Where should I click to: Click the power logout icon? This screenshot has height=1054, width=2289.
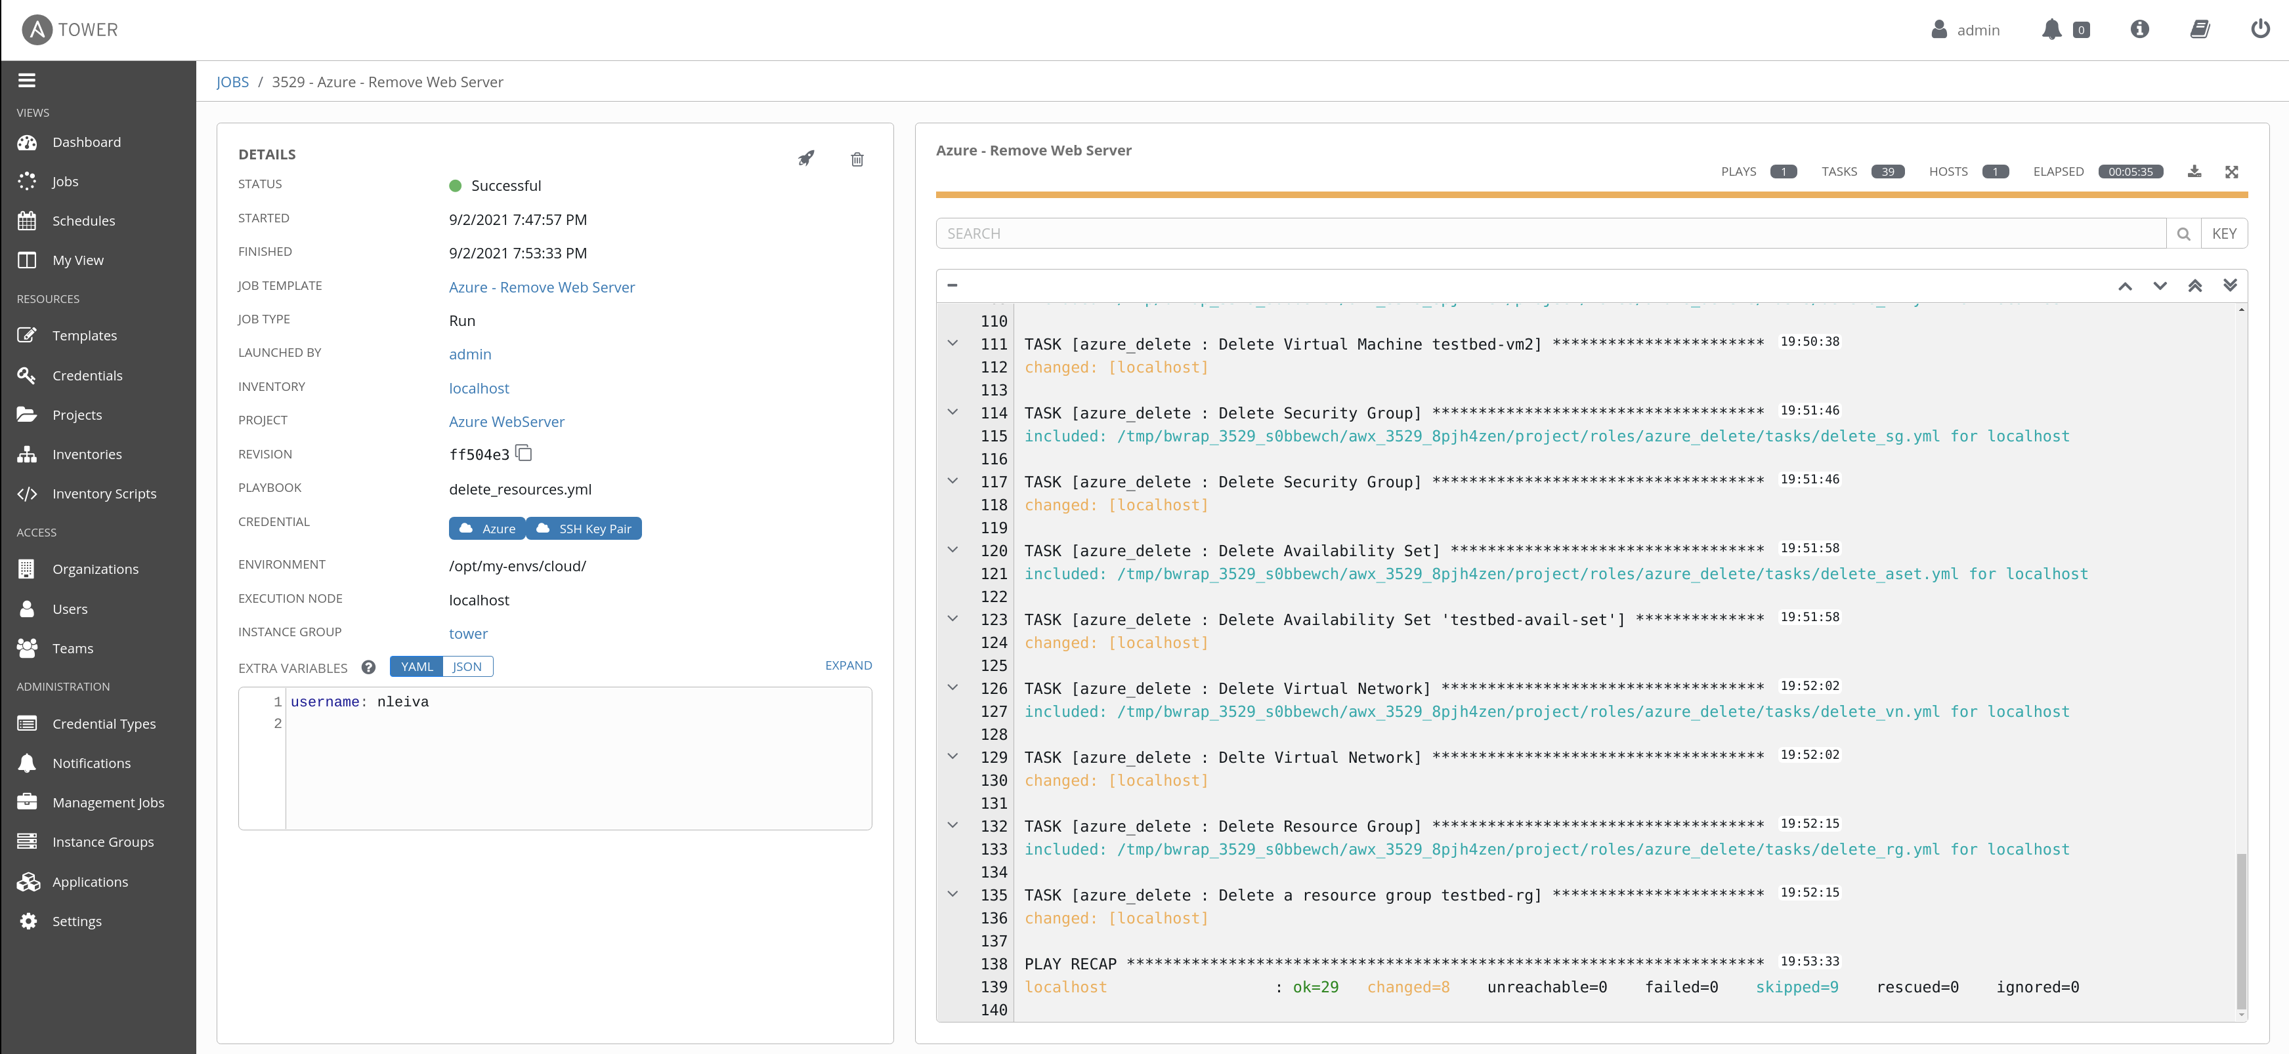tap(2259, 30)
